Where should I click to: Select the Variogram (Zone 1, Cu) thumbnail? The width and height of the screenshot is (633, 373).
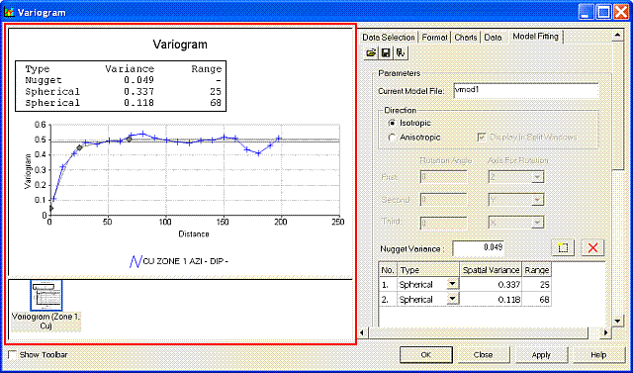pos(46,296)
